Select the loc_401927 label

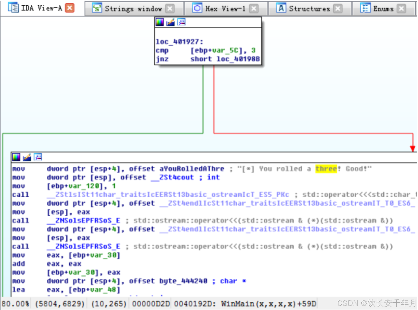tap(179, 42)
